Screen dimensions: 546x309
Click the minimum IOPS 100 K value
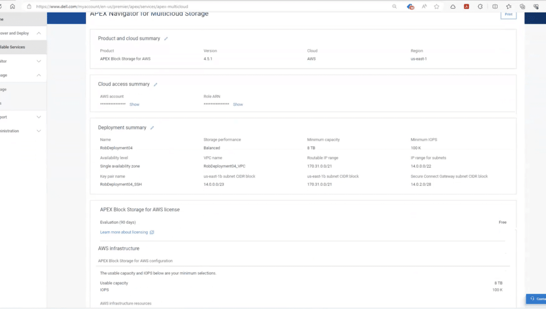[416, 148]
